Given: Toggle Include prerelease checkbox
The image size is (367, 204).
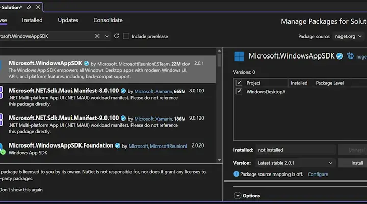Looking at the screenshot, I should pos(126,36).
